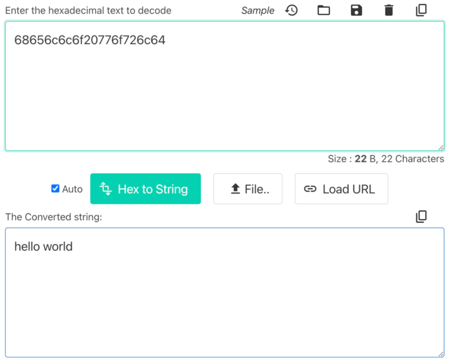The image size is (450, 364).
Task: Click inside the converted string output box
Action: pos(225,301)
